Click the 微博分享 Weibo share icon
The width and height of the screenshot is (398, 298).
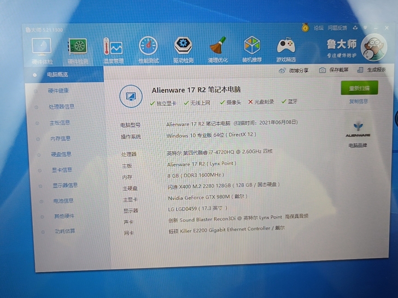point(282,71)
